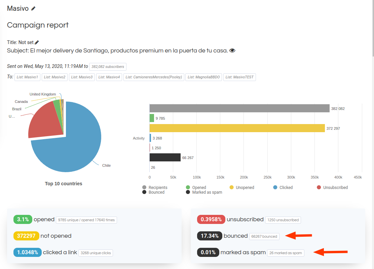
Task: Hide the Clicked series in legend
Action: point(283,188)
